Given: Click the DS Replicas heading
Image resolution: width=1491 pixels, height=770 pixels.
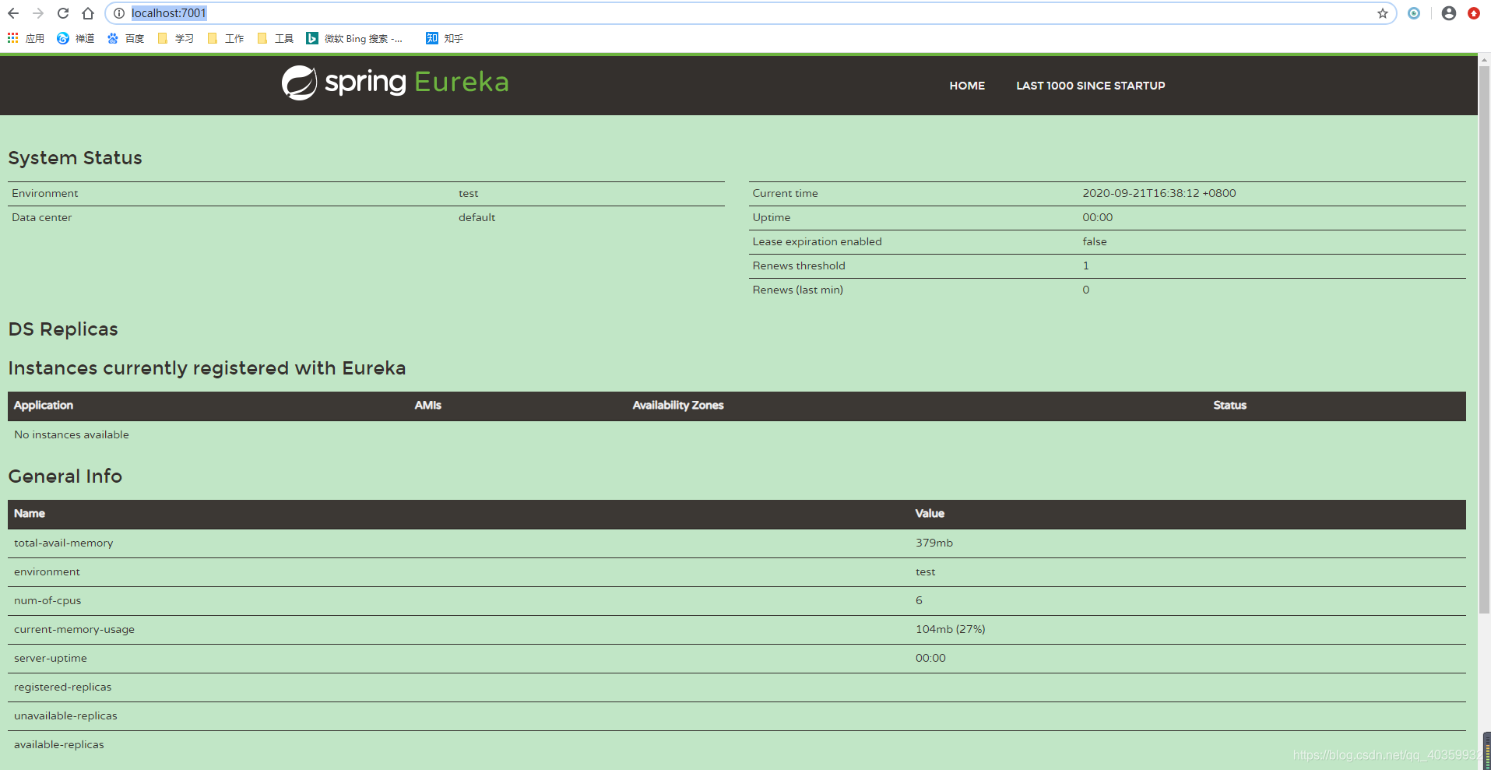Looking at the screenshot, I should point(63,329).
